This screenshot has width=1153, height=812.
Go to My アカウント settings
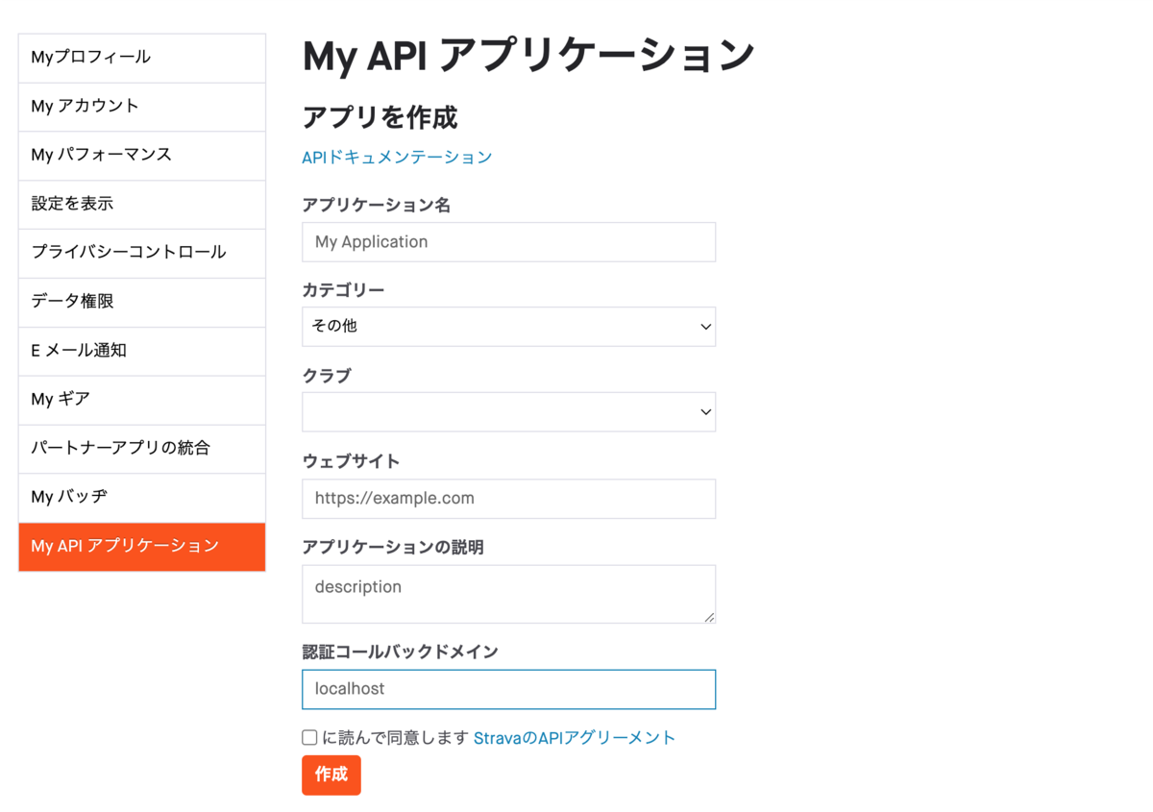141,107
